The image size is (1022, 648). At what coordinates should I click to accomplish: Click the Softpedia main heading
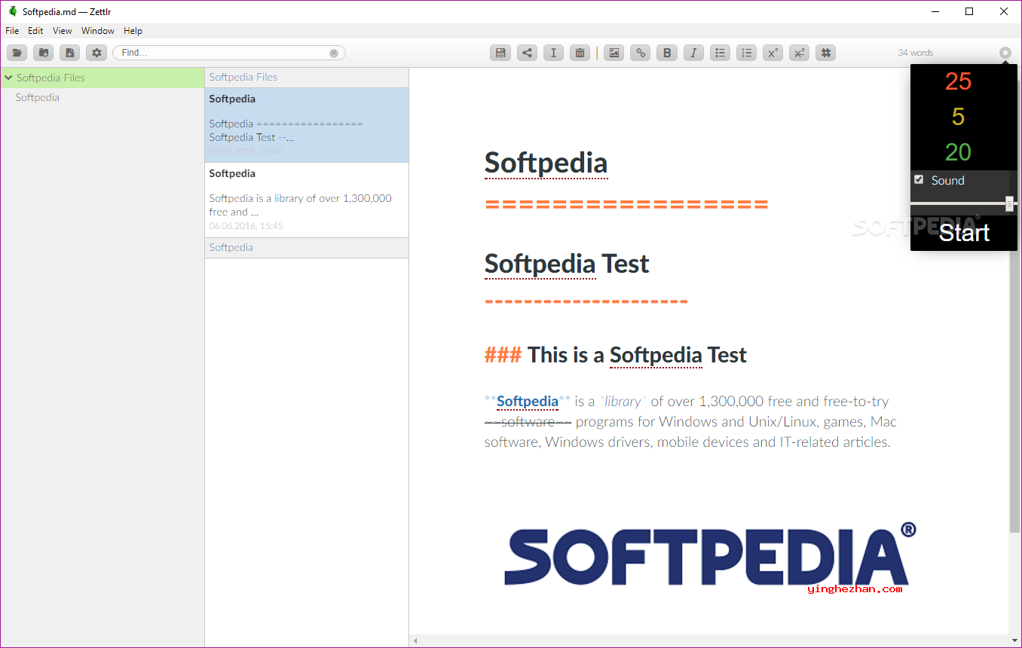click(546, 163)
